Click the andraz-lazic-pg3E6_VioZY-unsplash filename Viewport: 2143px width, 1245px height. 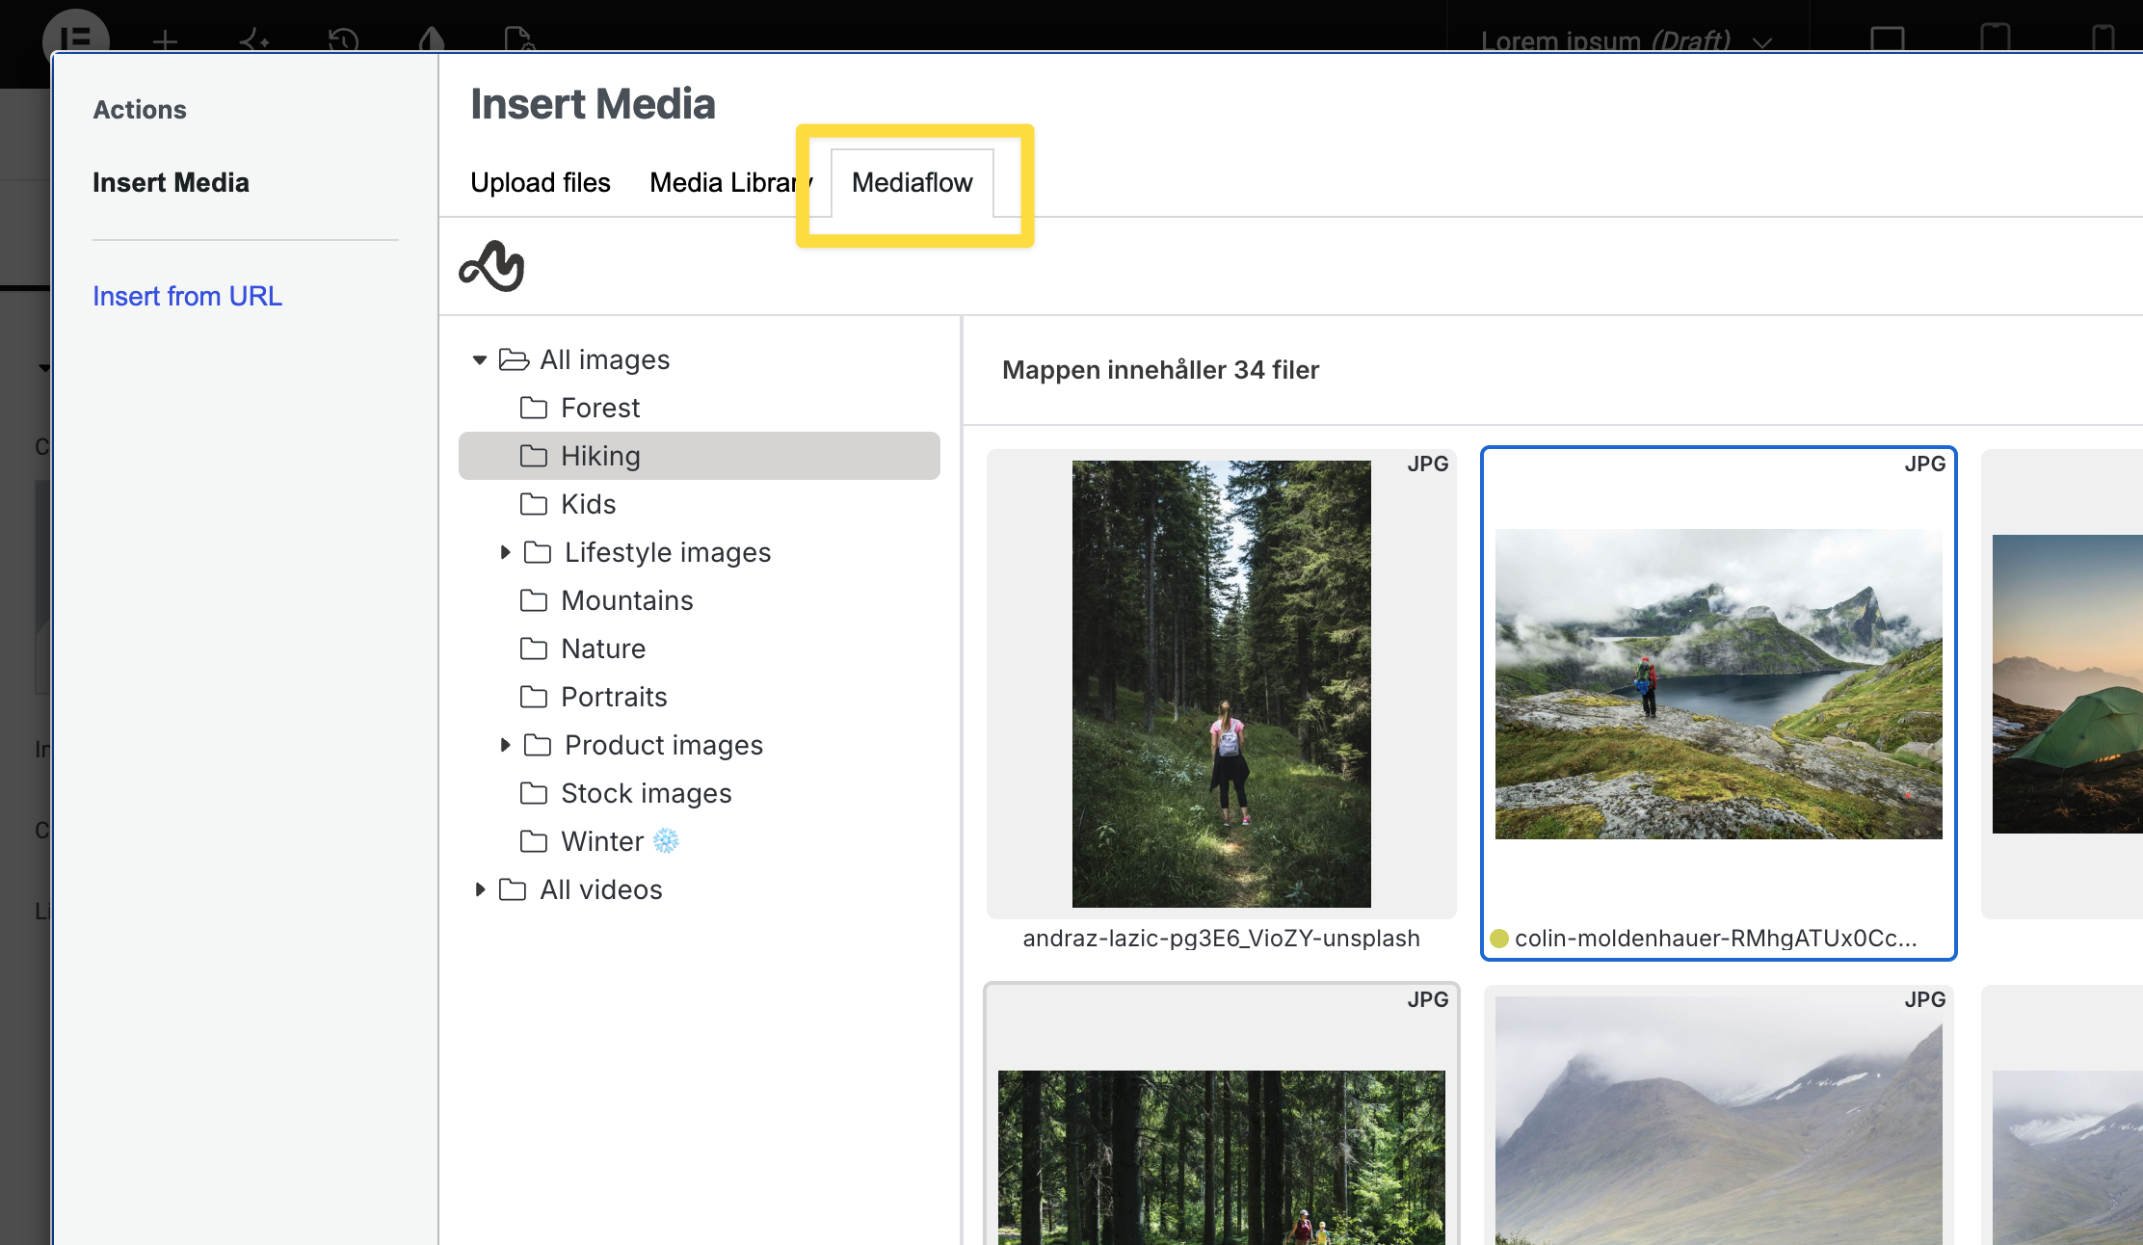click(1222, 939)
